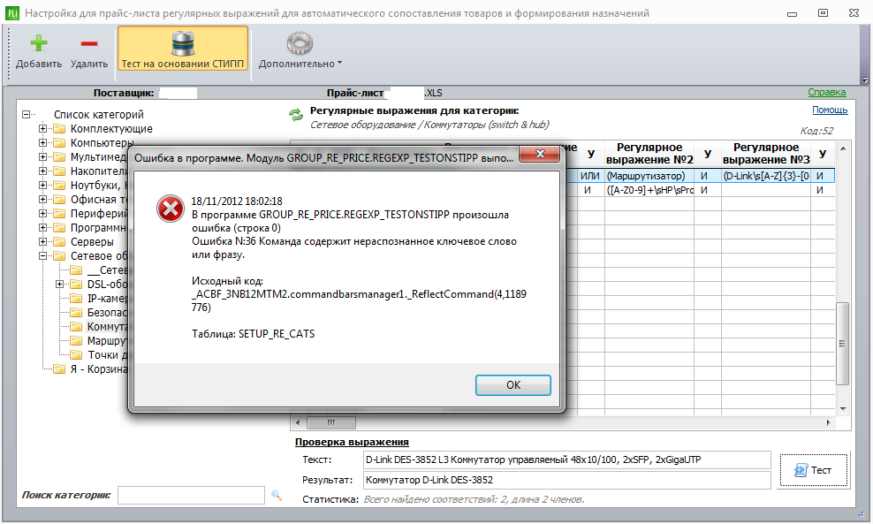
Task: Click the Комплектующие folder icon
Action: pos(59,129)
